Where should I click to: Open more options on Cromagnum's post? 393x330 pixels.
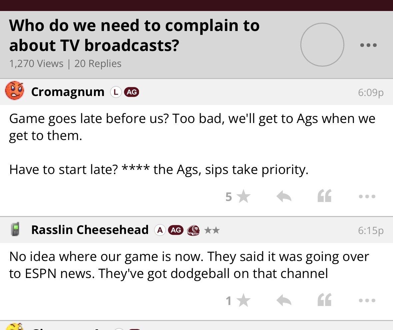point(367,197)
